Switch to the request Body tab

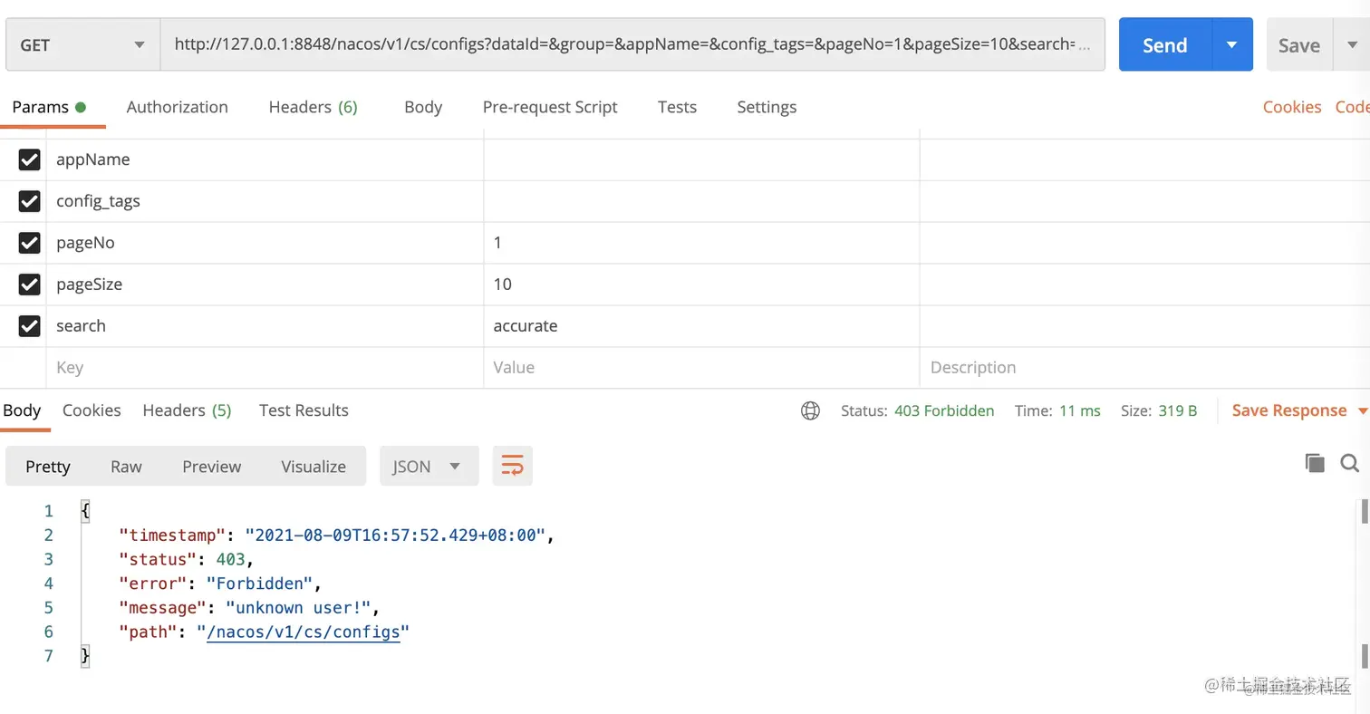coord(423,107)
